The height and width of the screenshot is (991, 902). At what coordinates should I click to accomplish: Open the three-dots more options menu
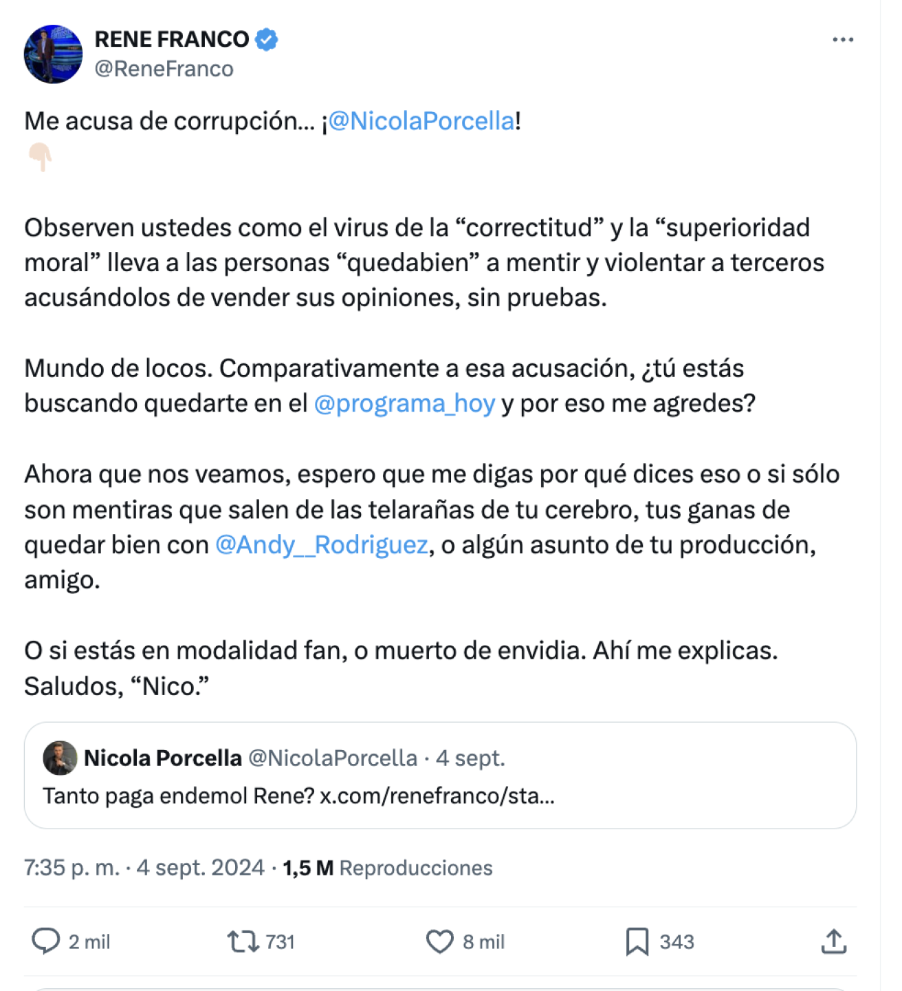[842, 40]
